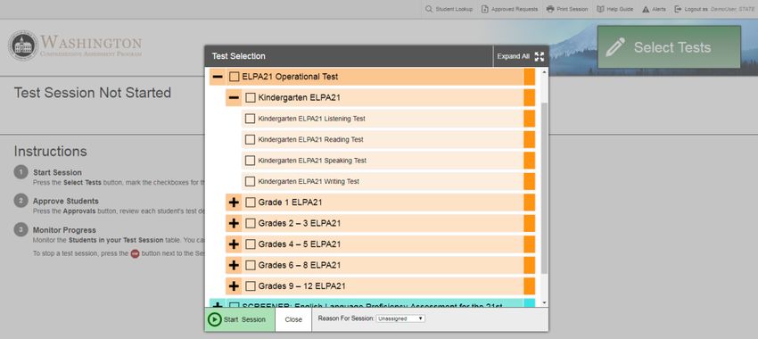The width and height of the screenshot is (758, 339).
Task: Click the Expand All arrows icon
Action: 540,56
